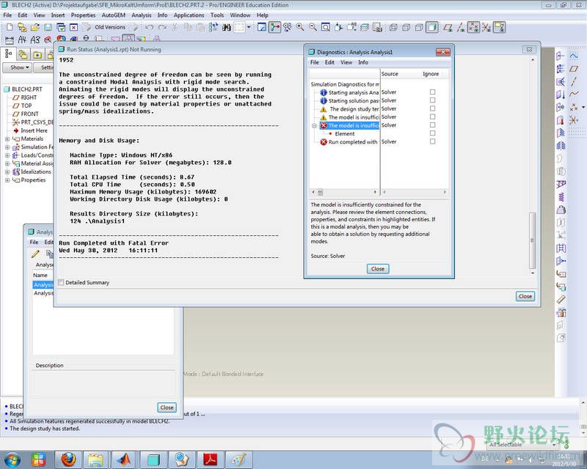
Task: Click the model tree icon tab in navigator
Action: (x=8, y=54)
